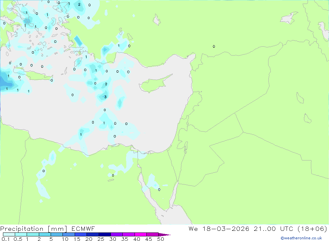This screenshot has width=329, height=241.
Task: Click the 35–40 mm purple legend swatch
Action: (x=129, y=234)
